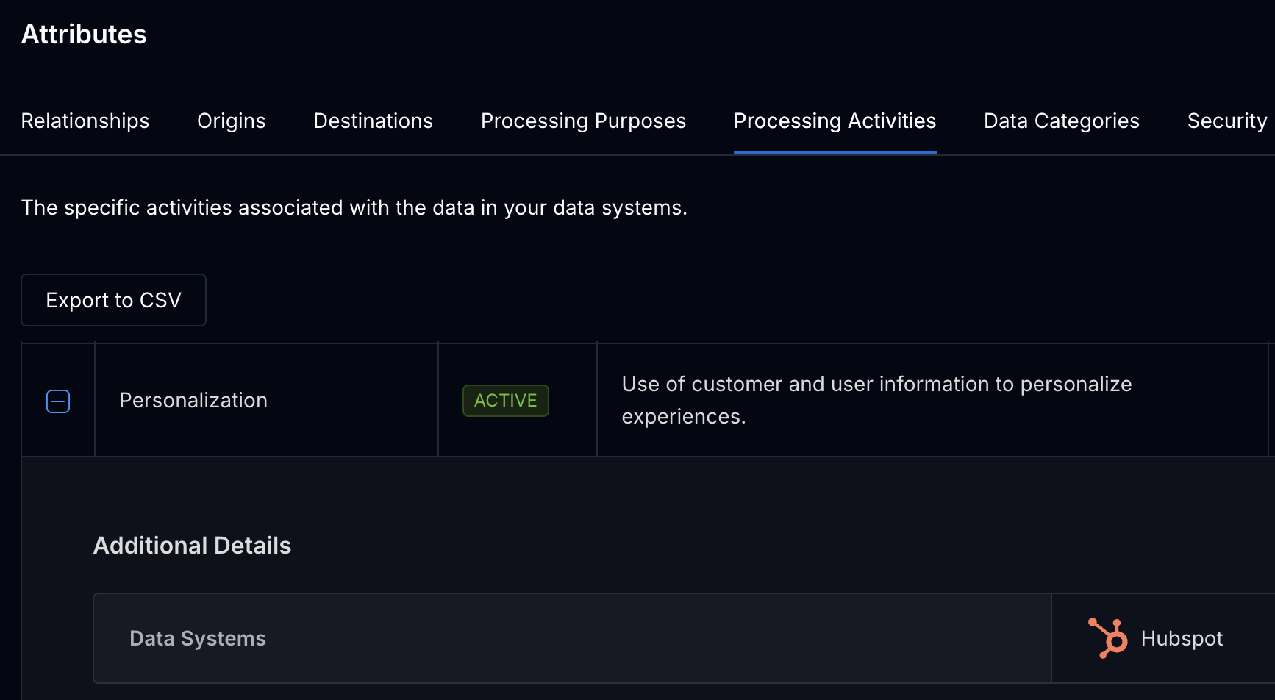
Task: Click the Export to CSV button
Action: (x=113, y=300)
